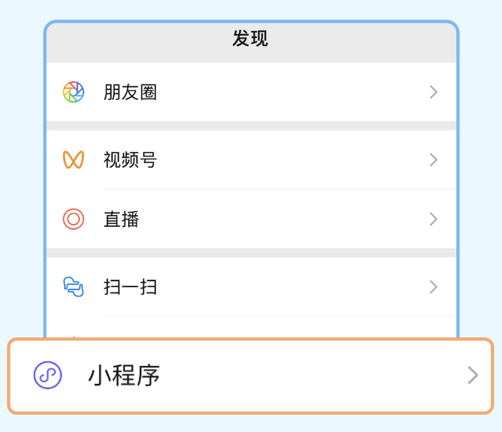
Task: Click the blue Scan (扫一扫) icon
Action: pyautogui.click(x=73, y=287)
